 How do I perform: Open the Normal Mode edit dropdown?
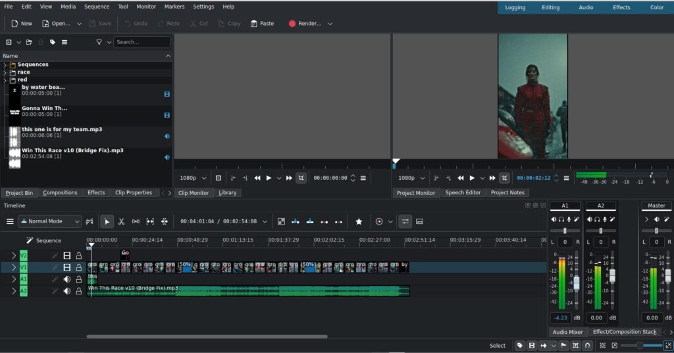50,221
